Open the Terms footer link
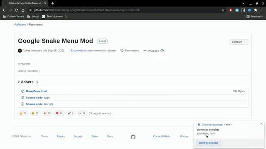The height and width of the screenshot is (149, 266). click(x=44, y=136)
